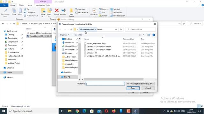204x114 pixels.
Task: Toggle the preview pane in the file dialog
Action: click(x=148, y=35)
